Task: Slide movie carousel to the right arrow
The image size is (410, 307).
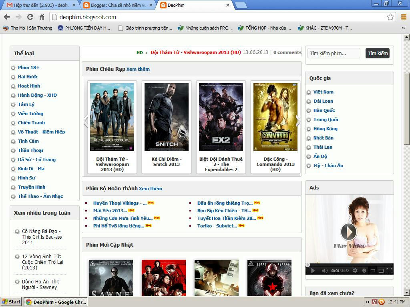Action: coord(298,122)
